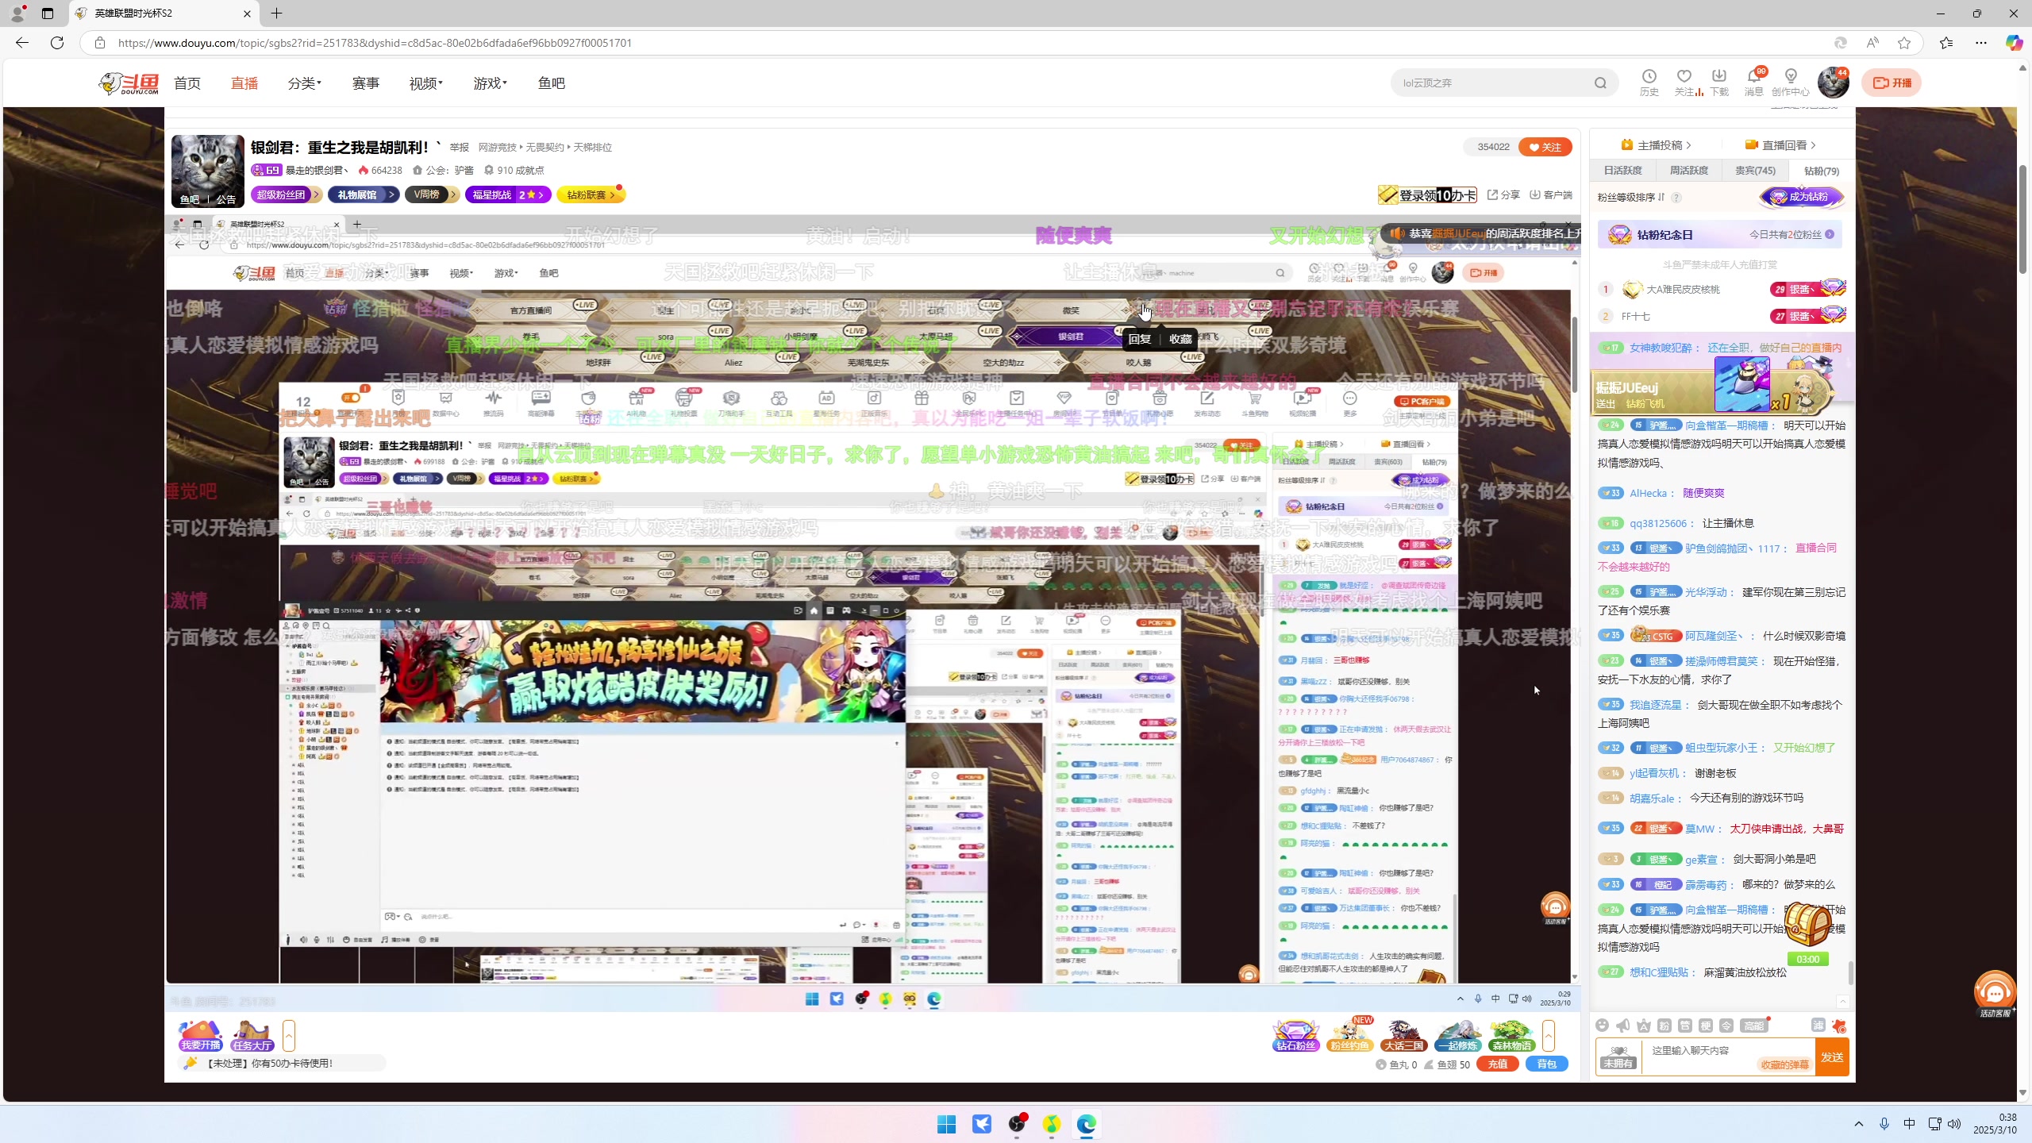This screenshot has width=2032, height=1143.
Task: Go to '首页' in Douyu navigation
Action: point(187,83)
